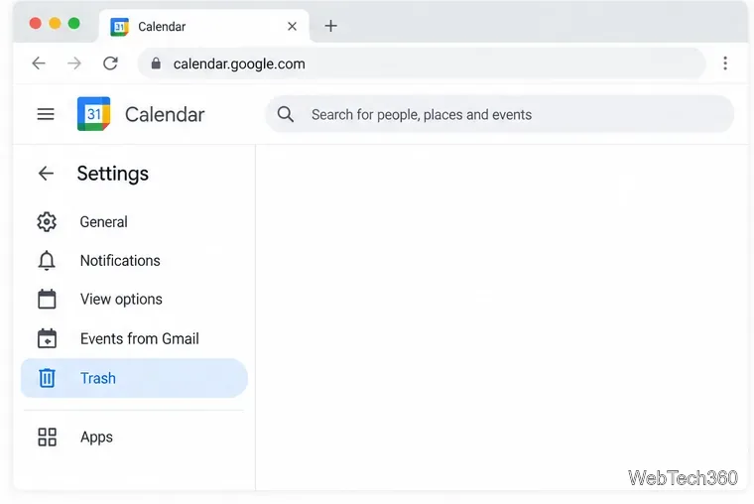The image size is (754, 504).
Task: Click the Trash bin icon
Action: [47, 378]
